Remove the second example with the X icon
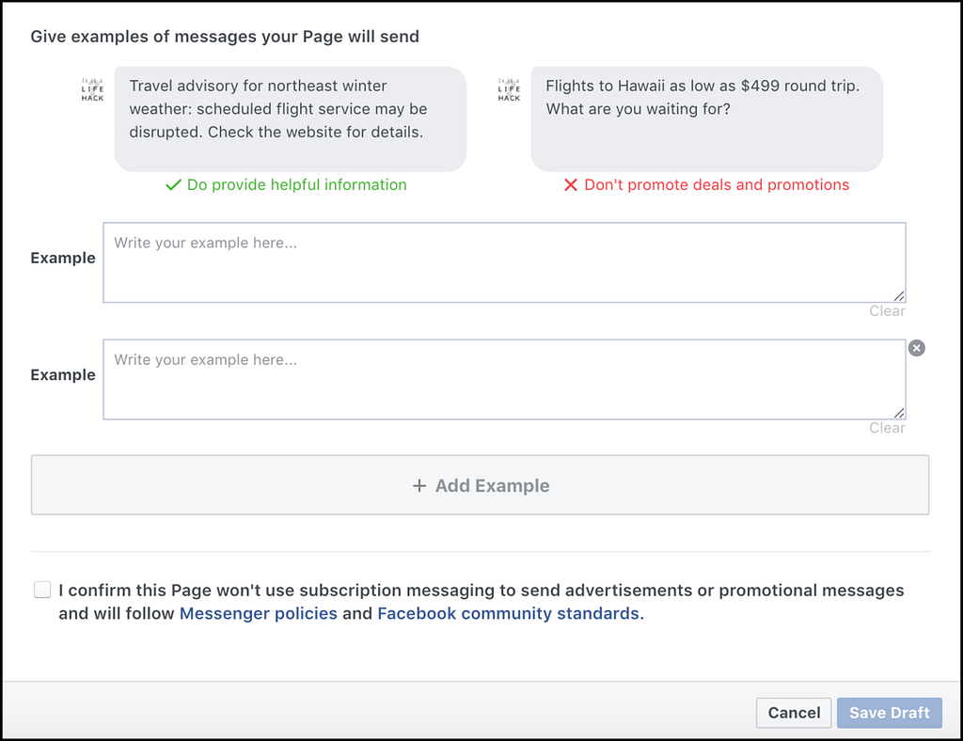This screenshot has width=963, height=741. pos(916,348)
